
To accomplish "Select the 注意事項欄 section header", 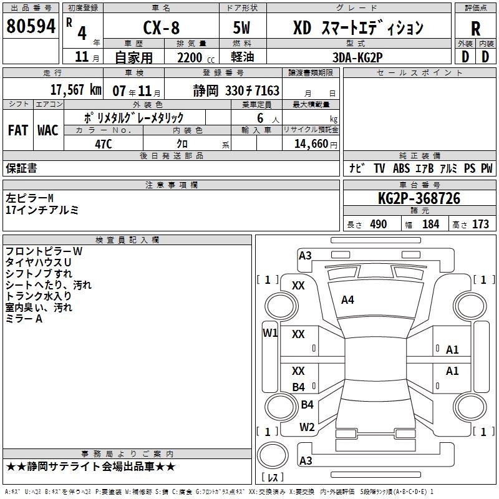I will 171,185.
